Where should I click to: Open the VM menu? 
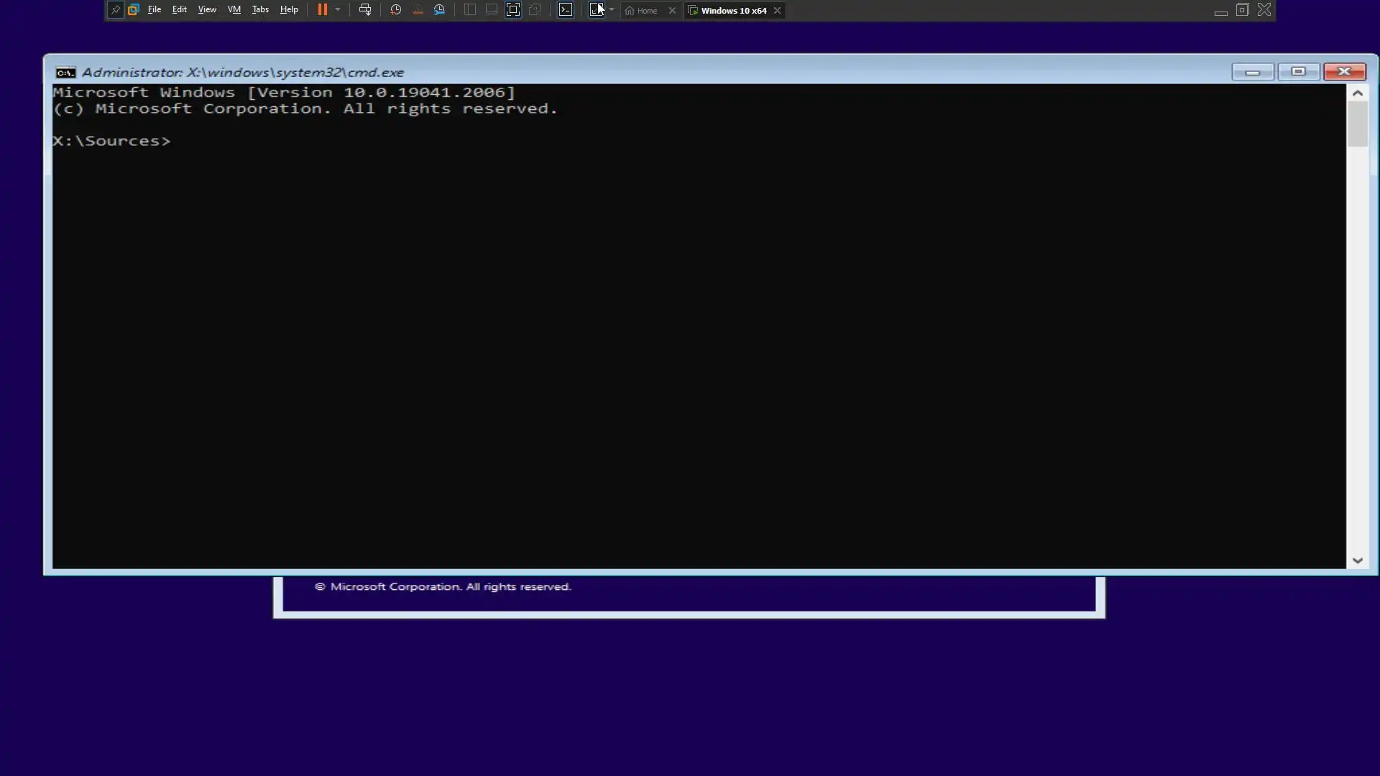pos(234,10)
